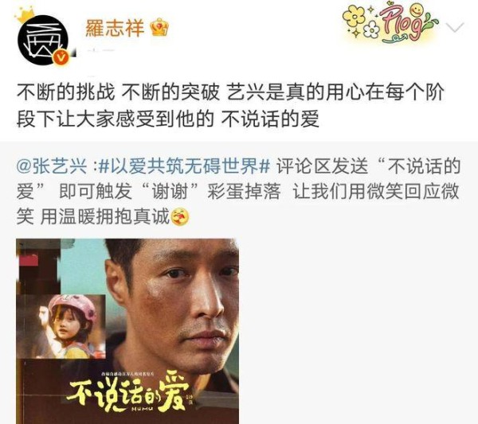Open the @张艺兴 mention link
This screenshot has height=424, width=478.
[52, 166]
